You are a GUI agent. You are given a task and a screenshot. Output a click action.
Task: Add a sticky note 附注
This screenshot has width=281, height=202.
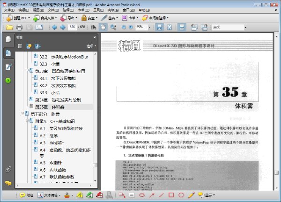26,195
